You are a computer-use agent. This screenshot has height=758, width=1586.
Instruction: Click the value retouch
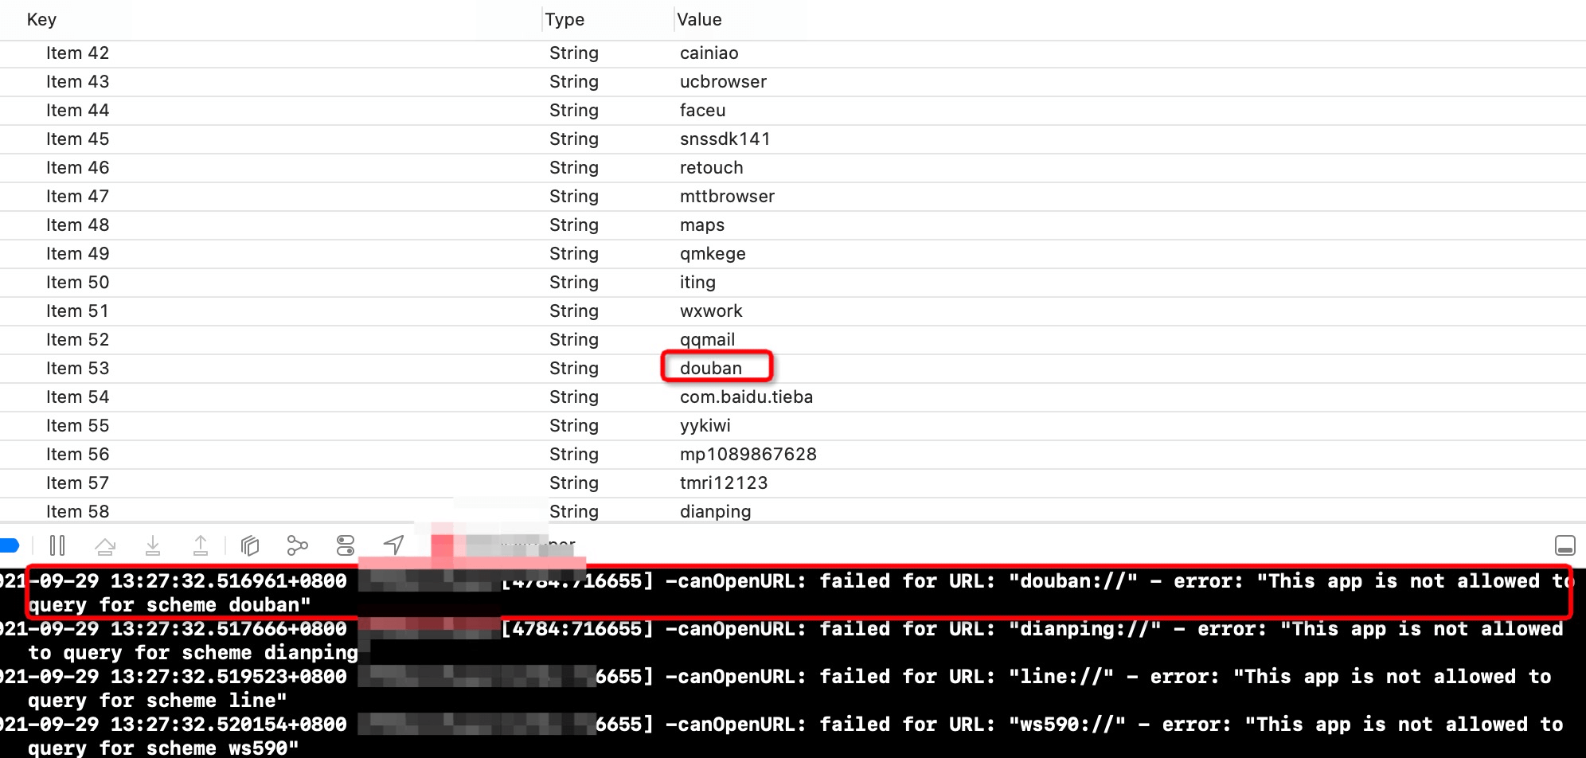[x=711, y=168]
